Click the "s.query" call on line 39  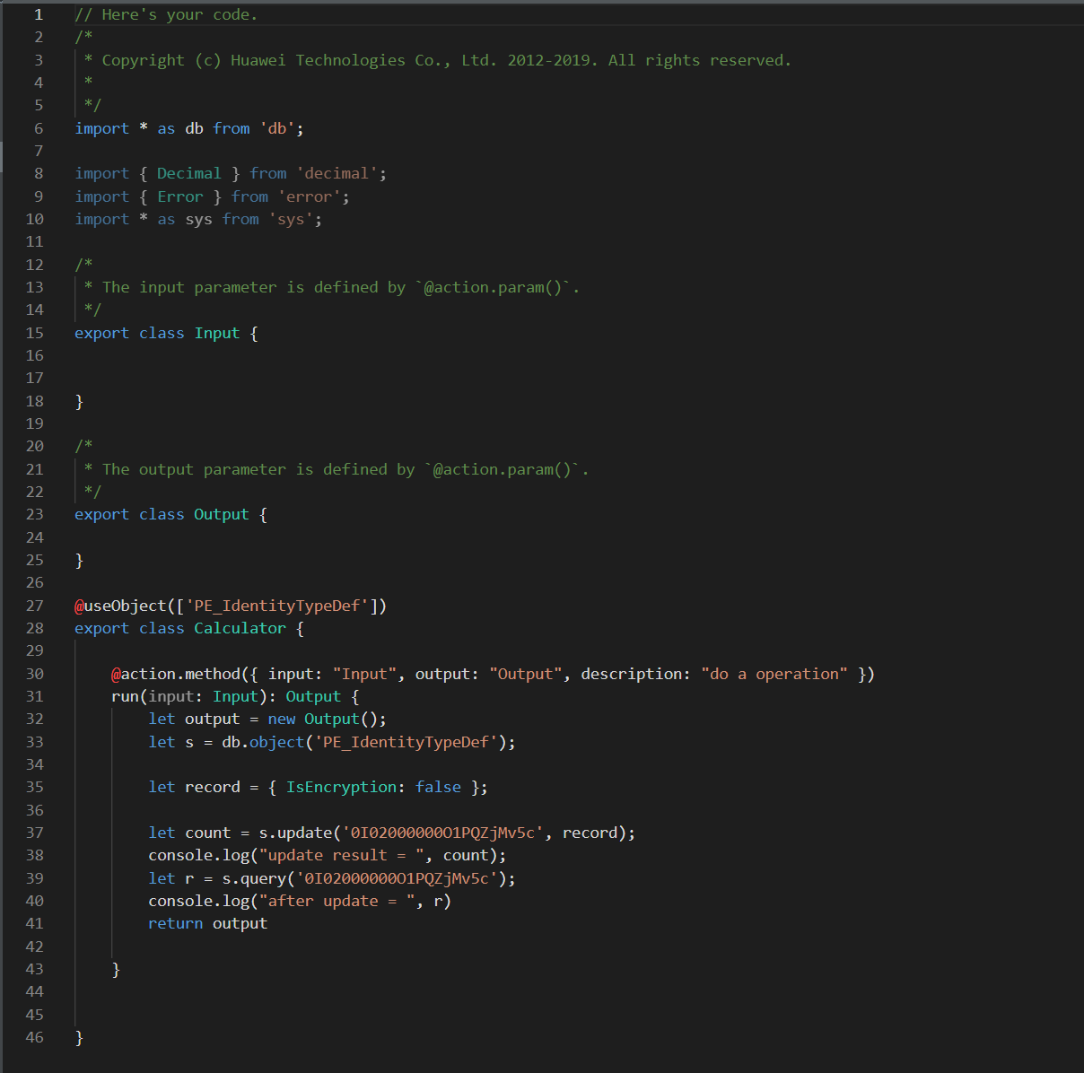254,878
